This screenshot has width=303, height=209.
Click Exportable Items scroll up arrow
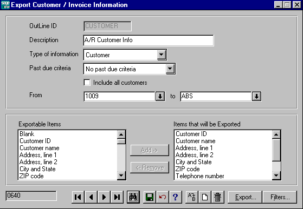coord(121,134)
